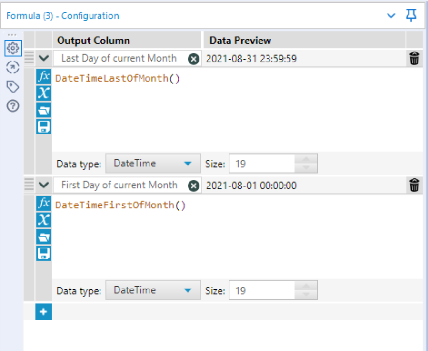Image resolution: width=428 pixels, height=351 pixels.
Task: Open saved expressions folder for first formula
Action: (x=43, y=110)
